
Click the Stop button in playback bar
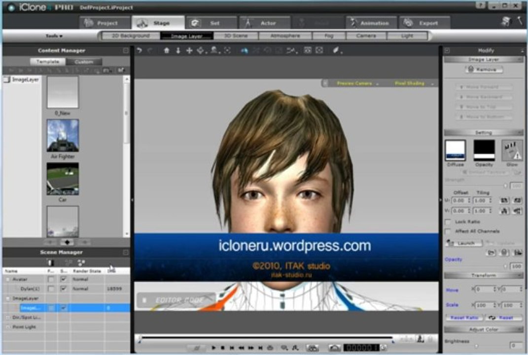222,348
